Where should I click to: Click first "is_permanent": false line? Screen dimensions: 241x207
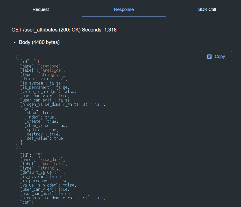click(x=45, y=87)
